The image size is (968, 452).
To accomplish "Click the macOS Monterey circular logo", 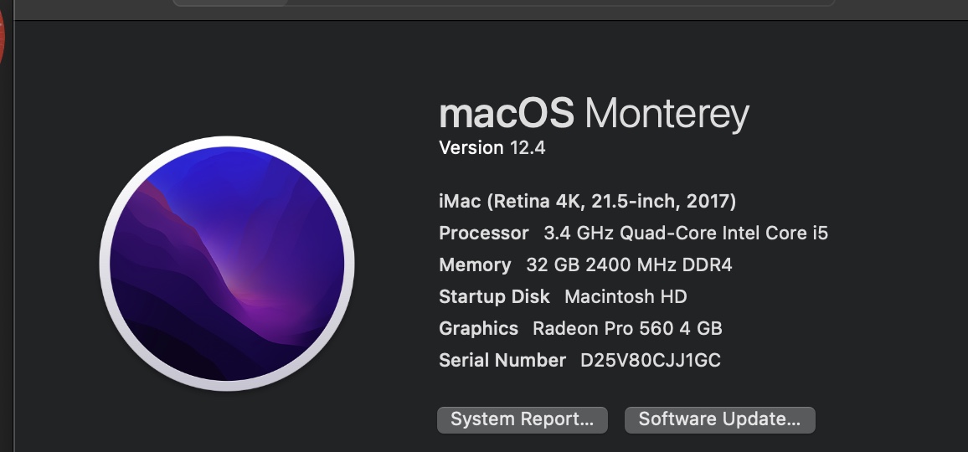I will (227, 263).
